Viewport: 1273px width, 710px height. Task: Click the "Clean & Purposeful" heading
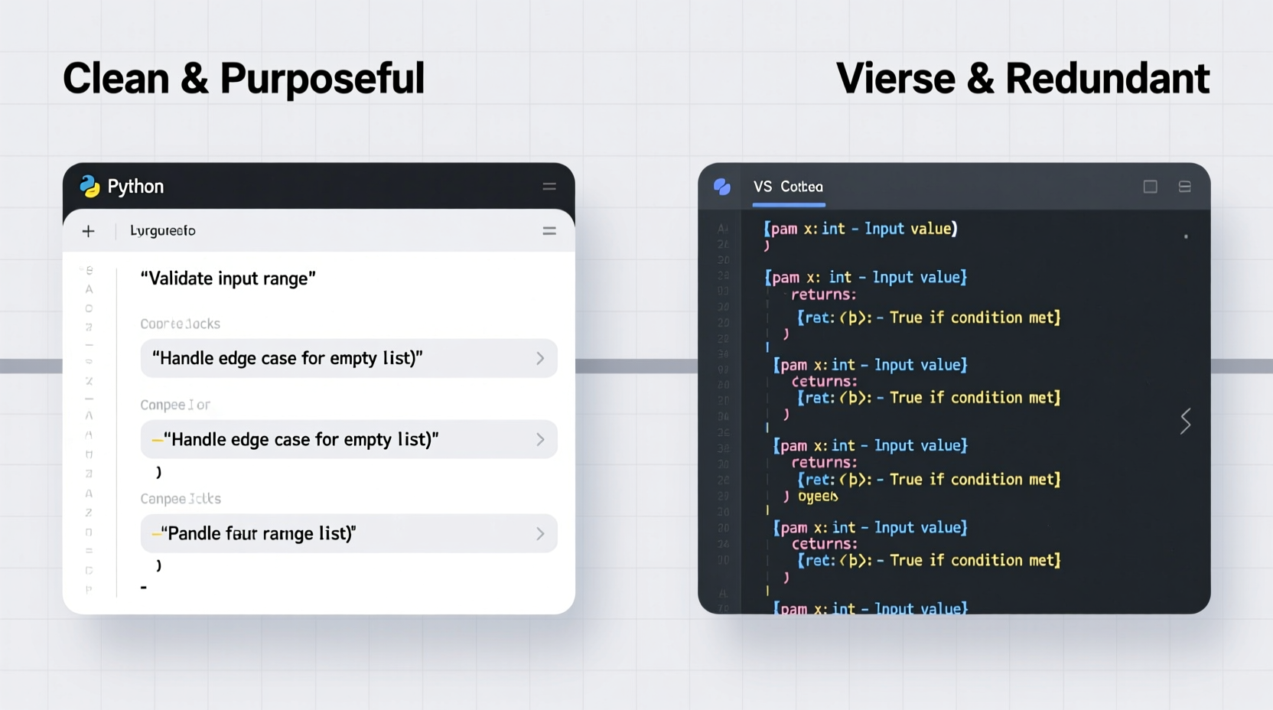tap(243, 79)
